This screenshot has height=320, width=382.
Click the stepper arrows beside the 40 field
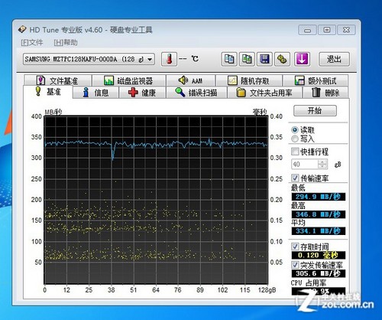coord(322,164)
